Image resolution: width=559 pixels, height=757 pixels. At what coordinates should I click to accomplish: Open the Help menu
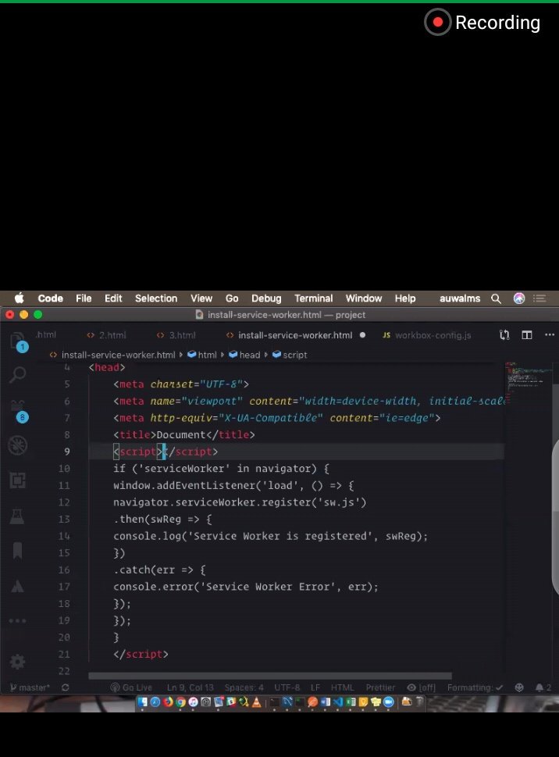point(405,298)
